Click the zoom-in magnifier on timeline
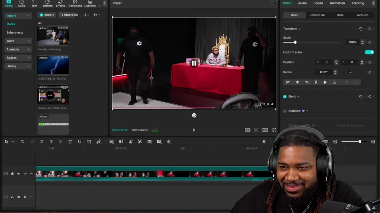Screen dimensions: 380x213 373,142
